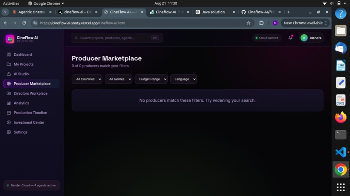Bookmark page with star icon
This screenshot has width=350, height=196.
(x=248, y=23)
